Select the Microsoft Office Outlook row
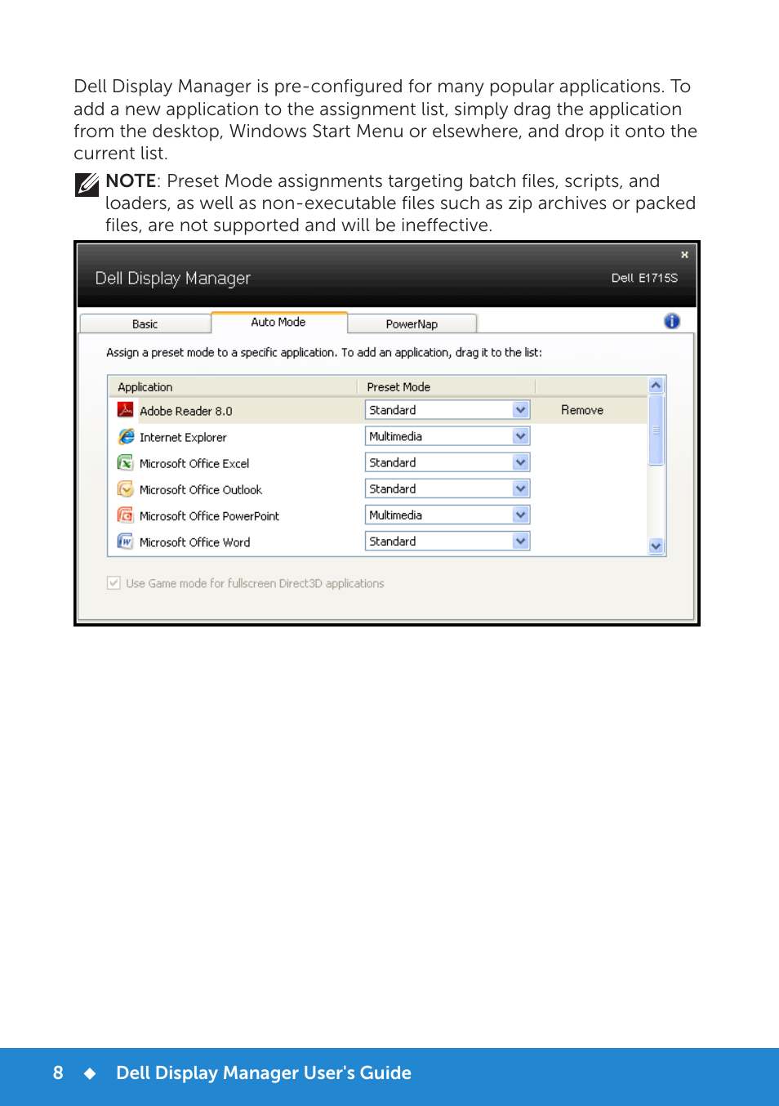This screenshot has width=779, height=1106. pyautogui.click(x=377, y=489)
